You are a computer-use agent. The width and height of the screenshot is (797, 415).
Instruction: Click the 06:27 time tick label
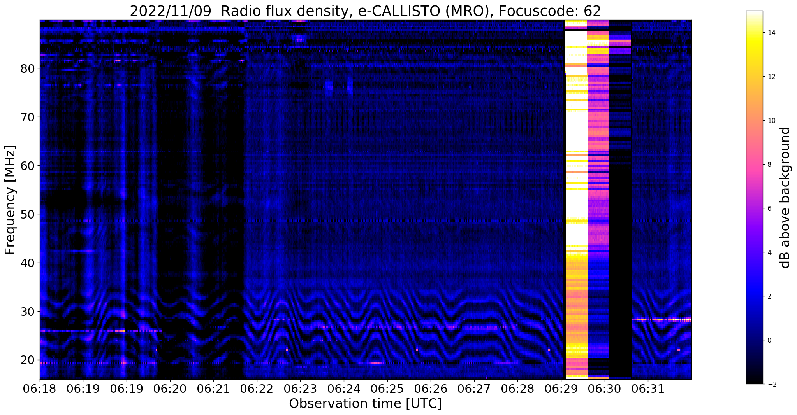pyautogui.click(x=474, y=388)
